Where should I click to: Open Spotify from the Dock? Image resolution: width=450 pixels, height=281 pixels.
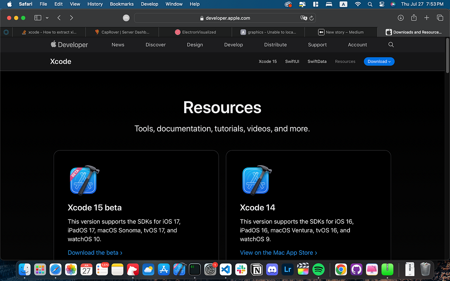click(x=318, y=269)
